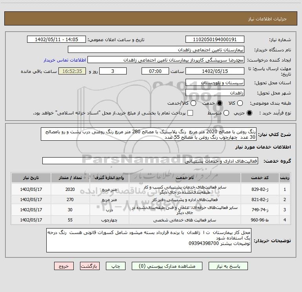Click the گروه خدمت field فعالیت‌های اداری و خدمات پشتیبانی
The image size is (302, 292).
150,161
